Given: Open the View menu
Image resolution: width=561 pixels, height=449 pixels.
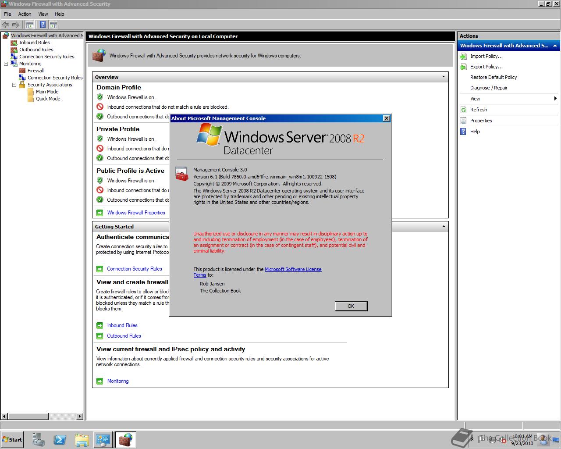Looking at the screenshot, I should 43,14.
